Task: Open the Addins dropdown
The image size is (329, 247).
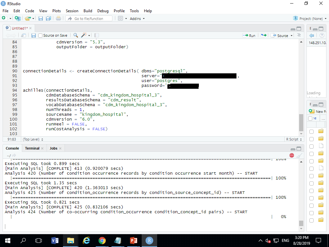Action: [137, 18]
